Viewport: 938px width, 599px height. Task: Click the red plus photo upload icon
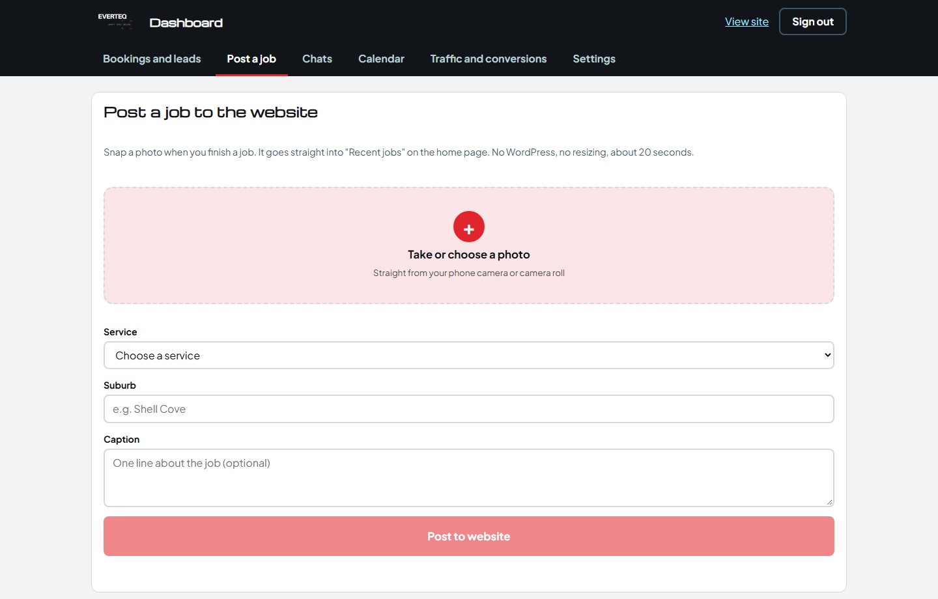tap(469, 227)
